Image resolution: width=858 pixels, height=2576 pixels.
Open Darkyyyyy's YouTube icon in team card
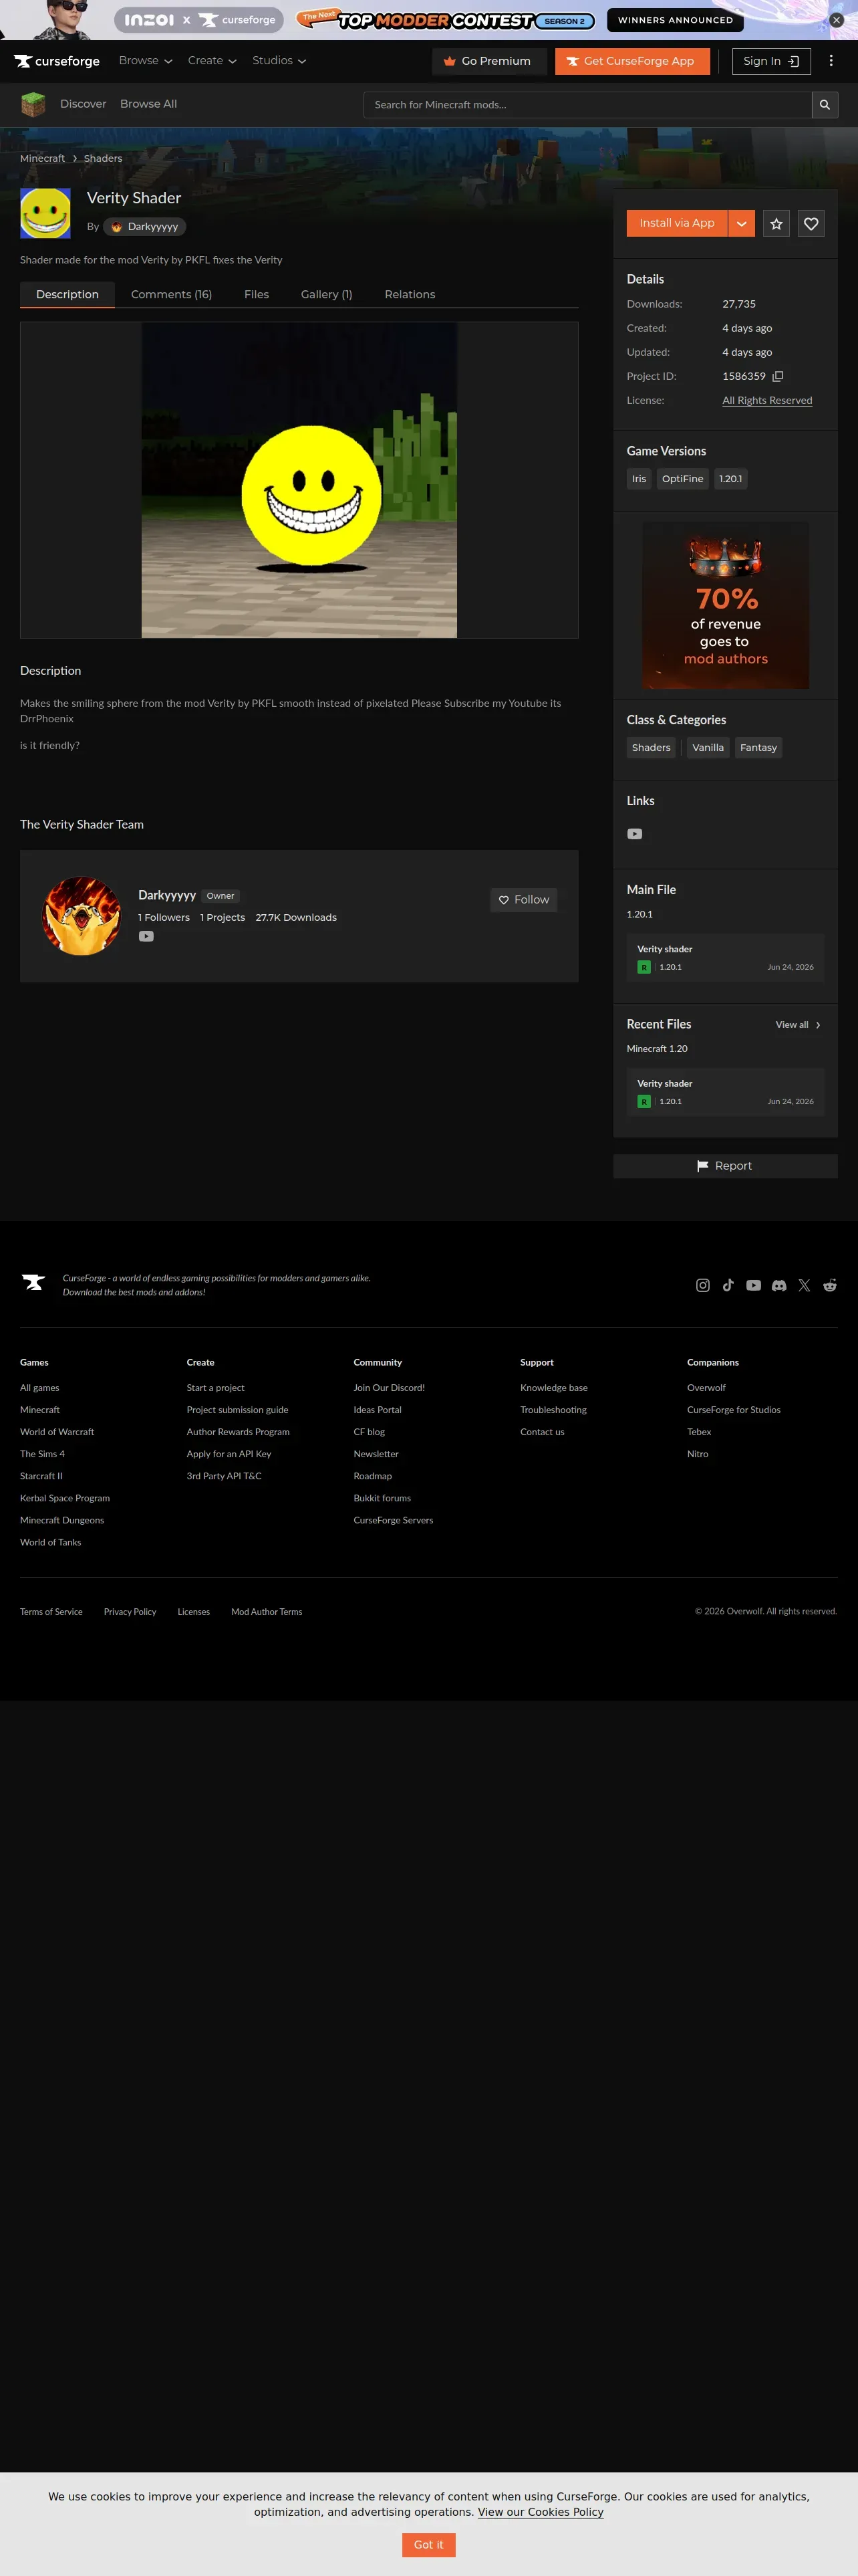[146, 937]
